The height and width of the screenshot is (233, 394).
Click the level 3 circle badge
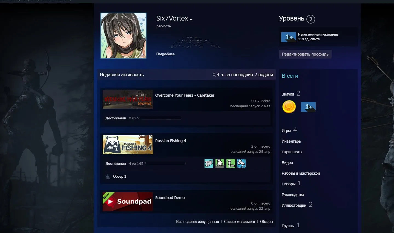[310, 19]
